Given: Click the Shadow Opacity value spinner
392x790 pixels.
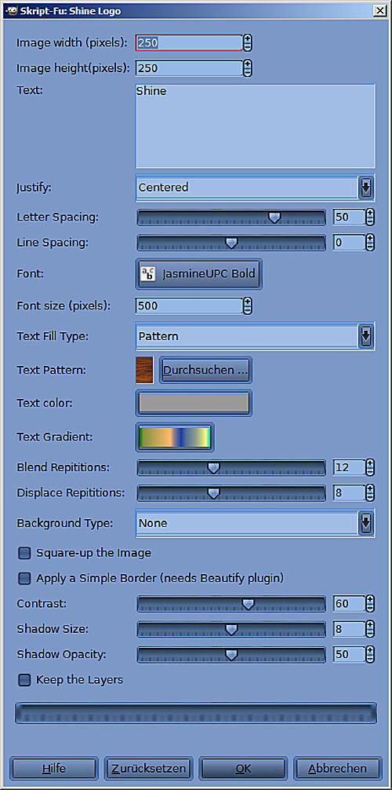Looking at the screenshot, I should click(354, 654).
